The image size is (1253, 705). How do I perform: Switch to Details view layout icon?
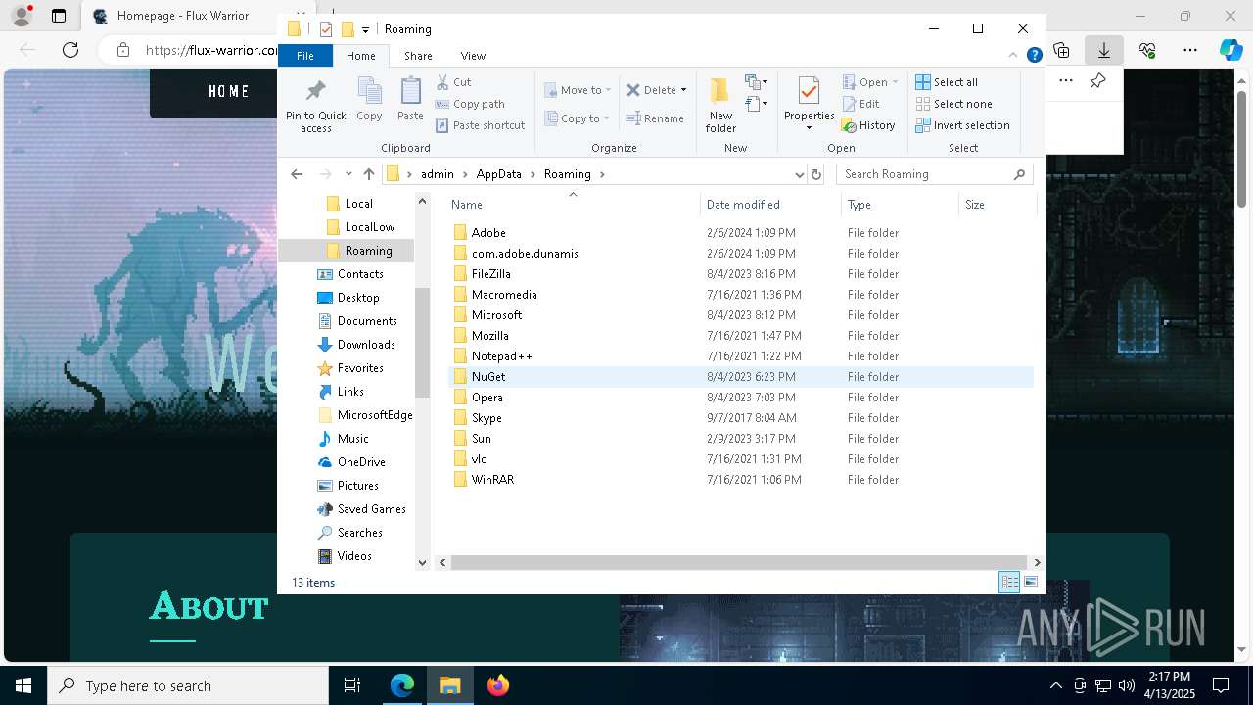coord(1009,582)
